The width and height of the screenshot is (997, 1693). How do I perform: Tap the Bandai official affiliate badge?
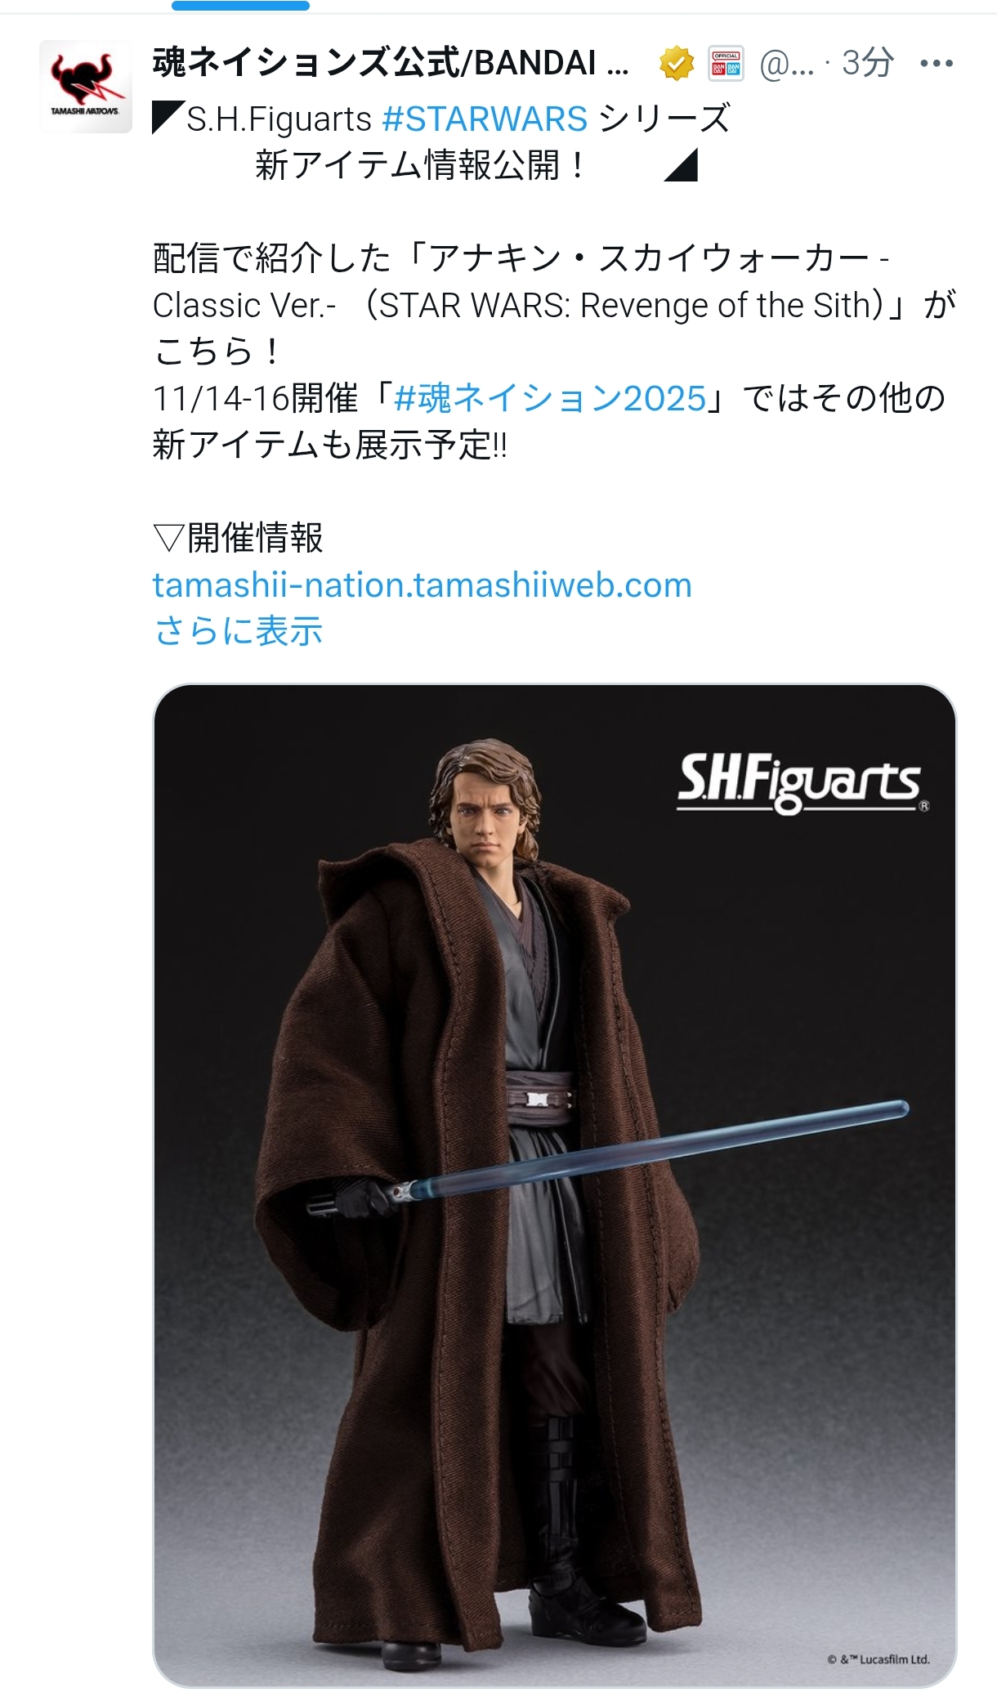726,64
